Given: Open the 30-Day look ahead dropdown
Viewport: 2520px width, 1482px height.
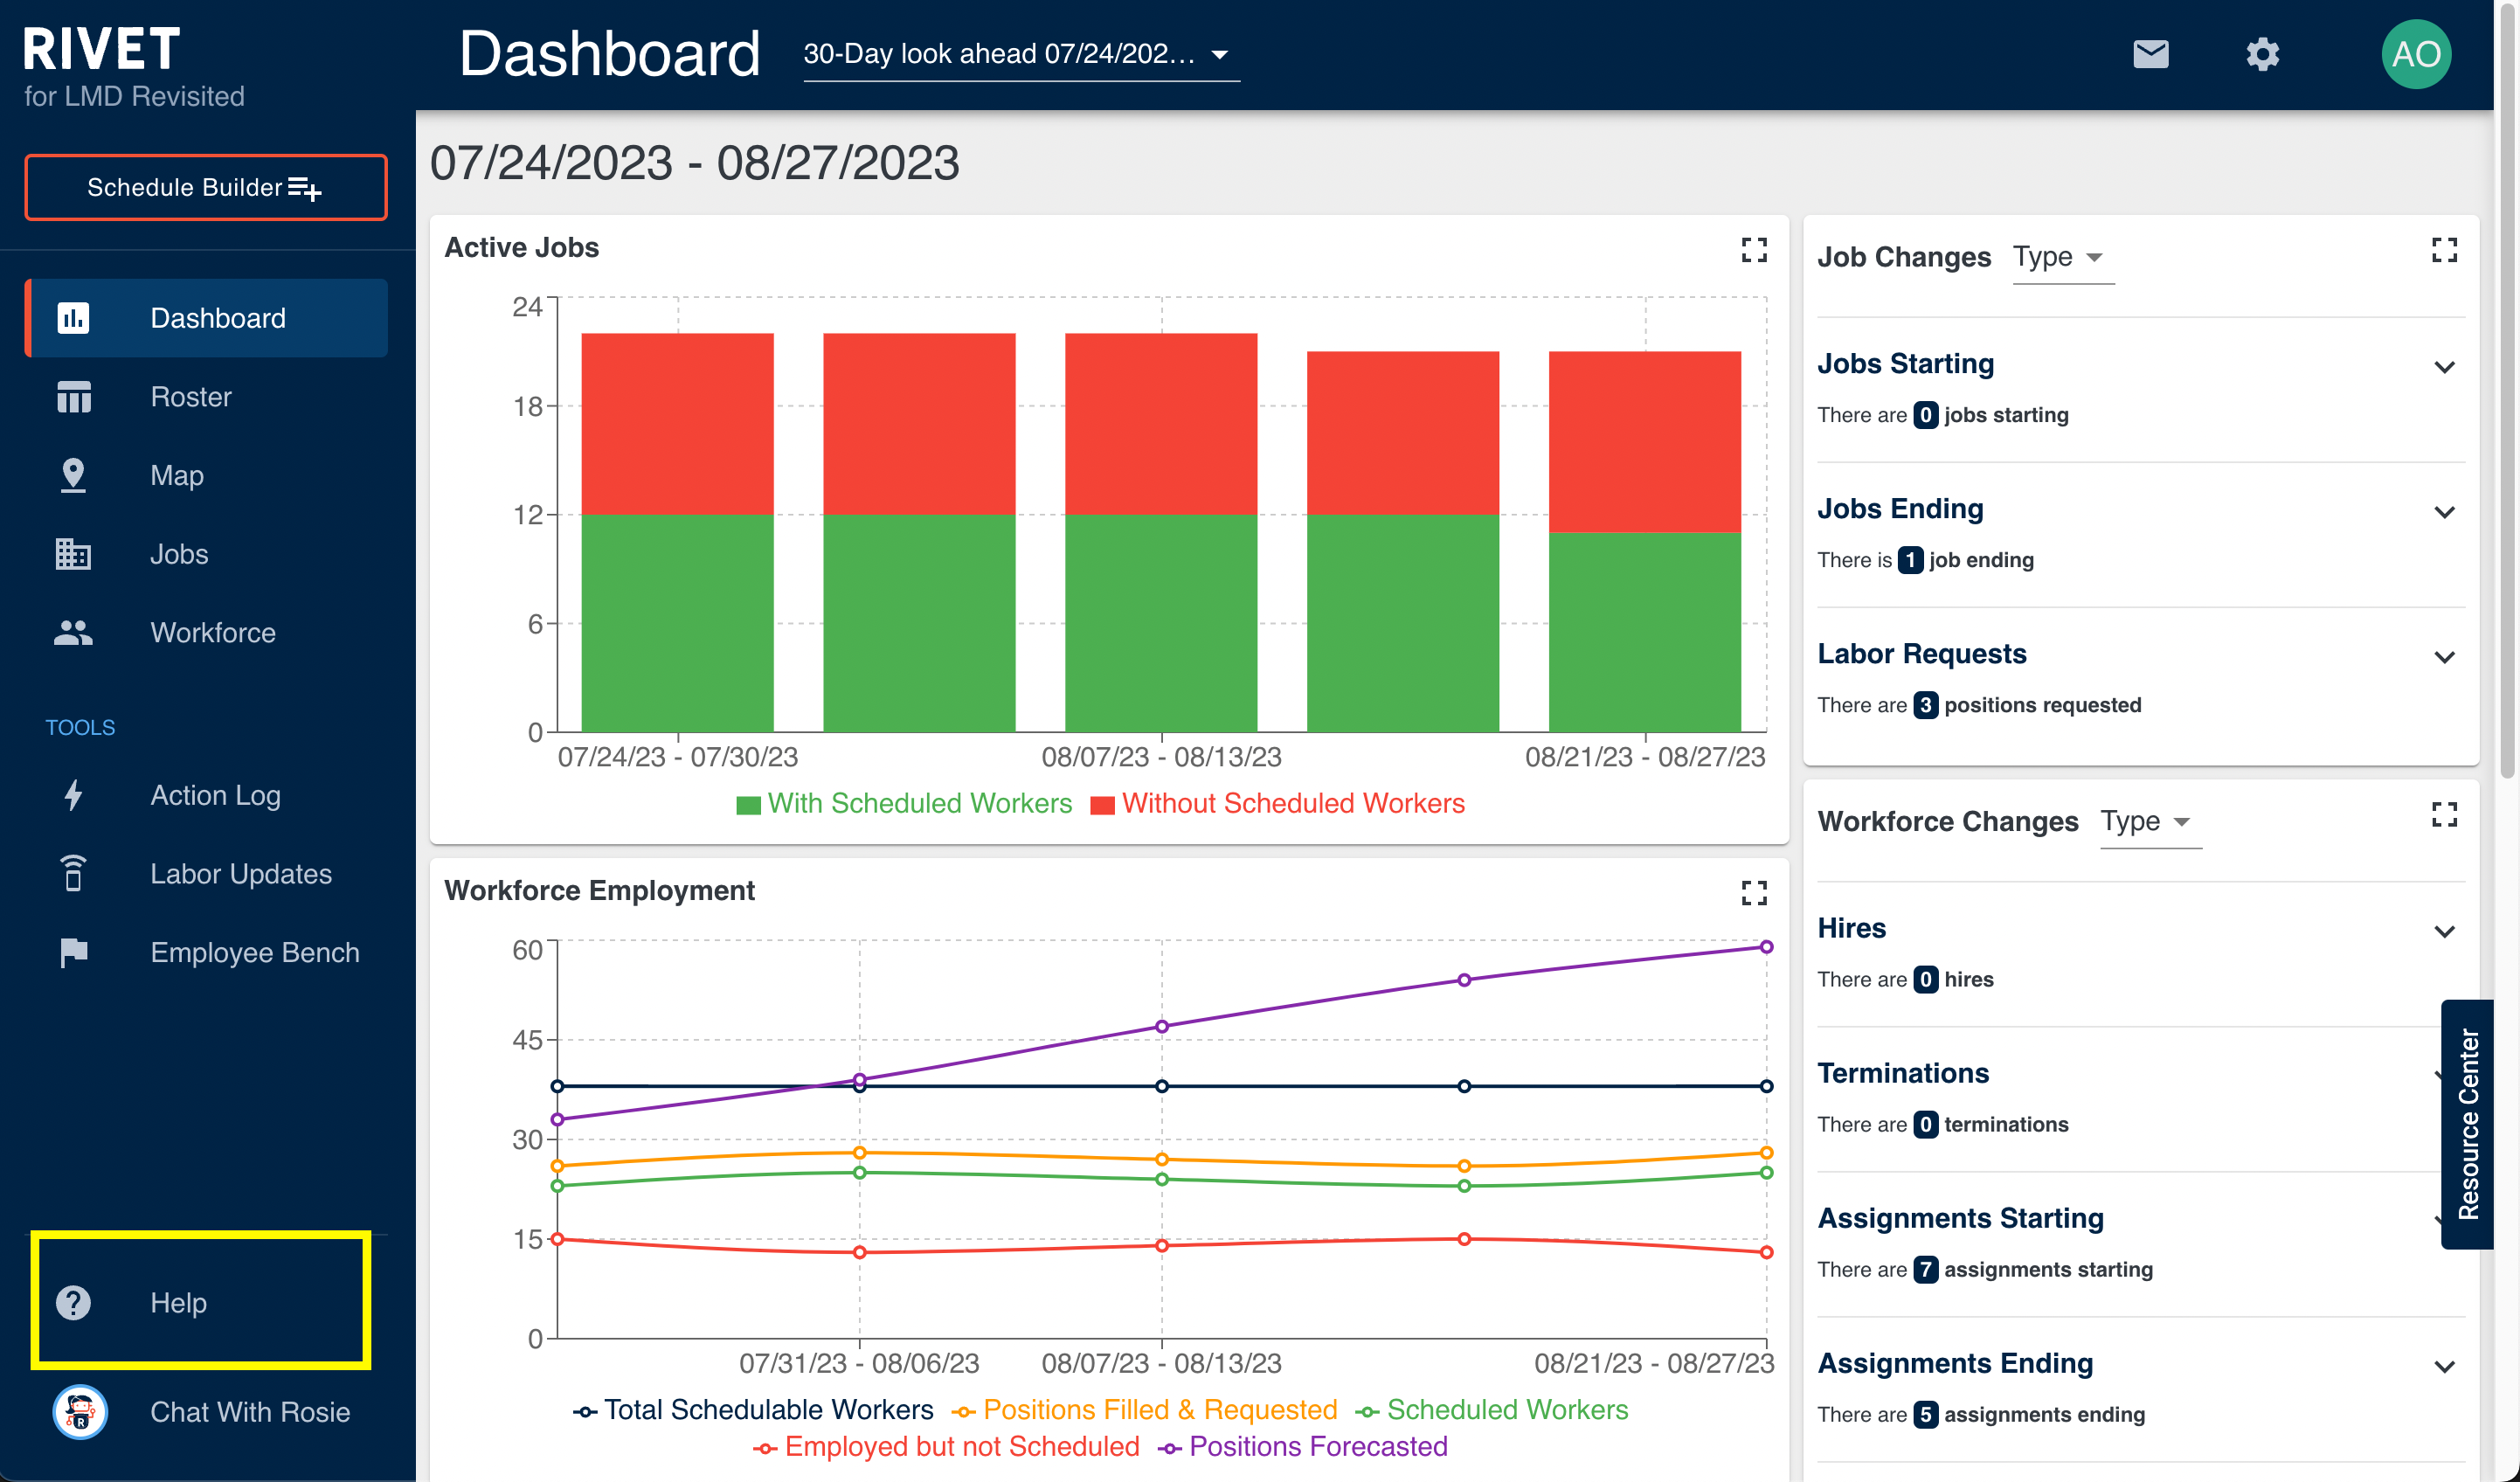Looking at the screenshot, I should tap(1020, 54).
